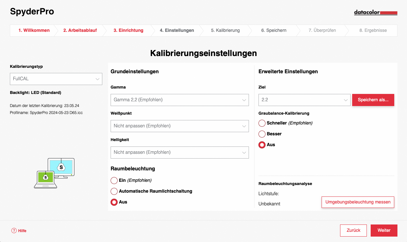Click the Profilname SpyderPro 2024-05-23 D65.icc text
Screen dimensions: 407x242
click(47, 113)
